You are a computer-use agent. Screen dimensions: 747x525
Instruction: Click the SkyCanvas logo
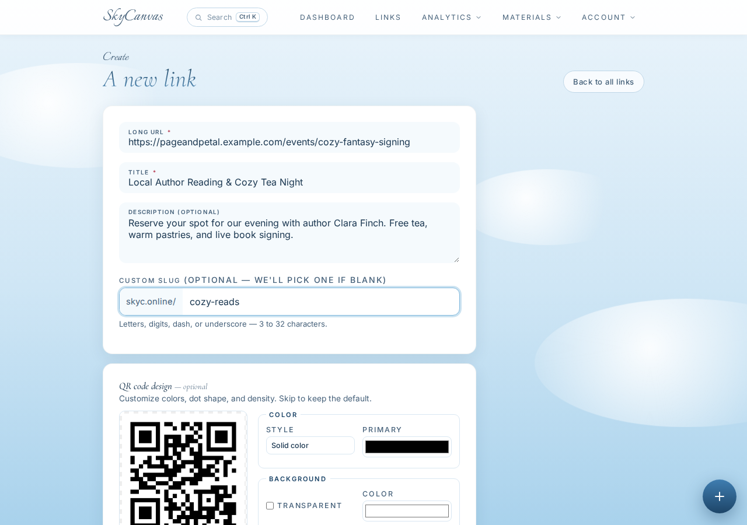coord(133,17)
